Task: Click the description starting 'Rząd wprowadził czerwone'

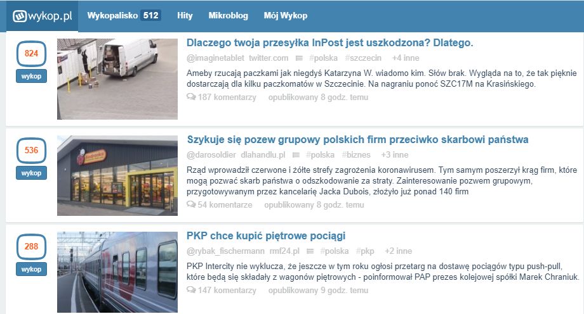Action: 382,181
